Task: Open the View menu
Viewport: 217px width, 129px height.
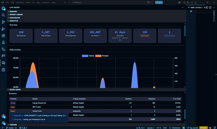Action: click(x=28, y=2)
